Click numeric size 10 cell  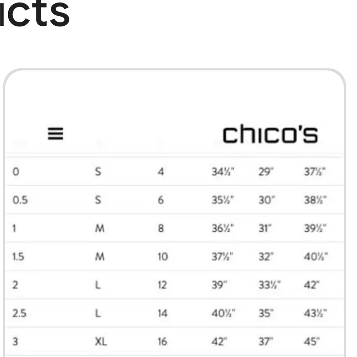[x=162, y=257]
